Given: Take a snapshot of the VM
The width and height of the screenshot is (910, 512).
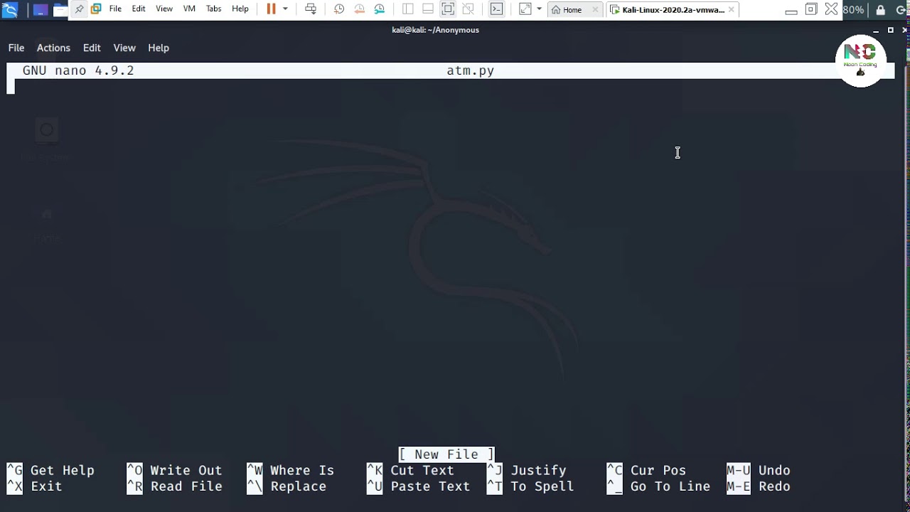Looking at the screenshot, I should [x=339, y=9].
